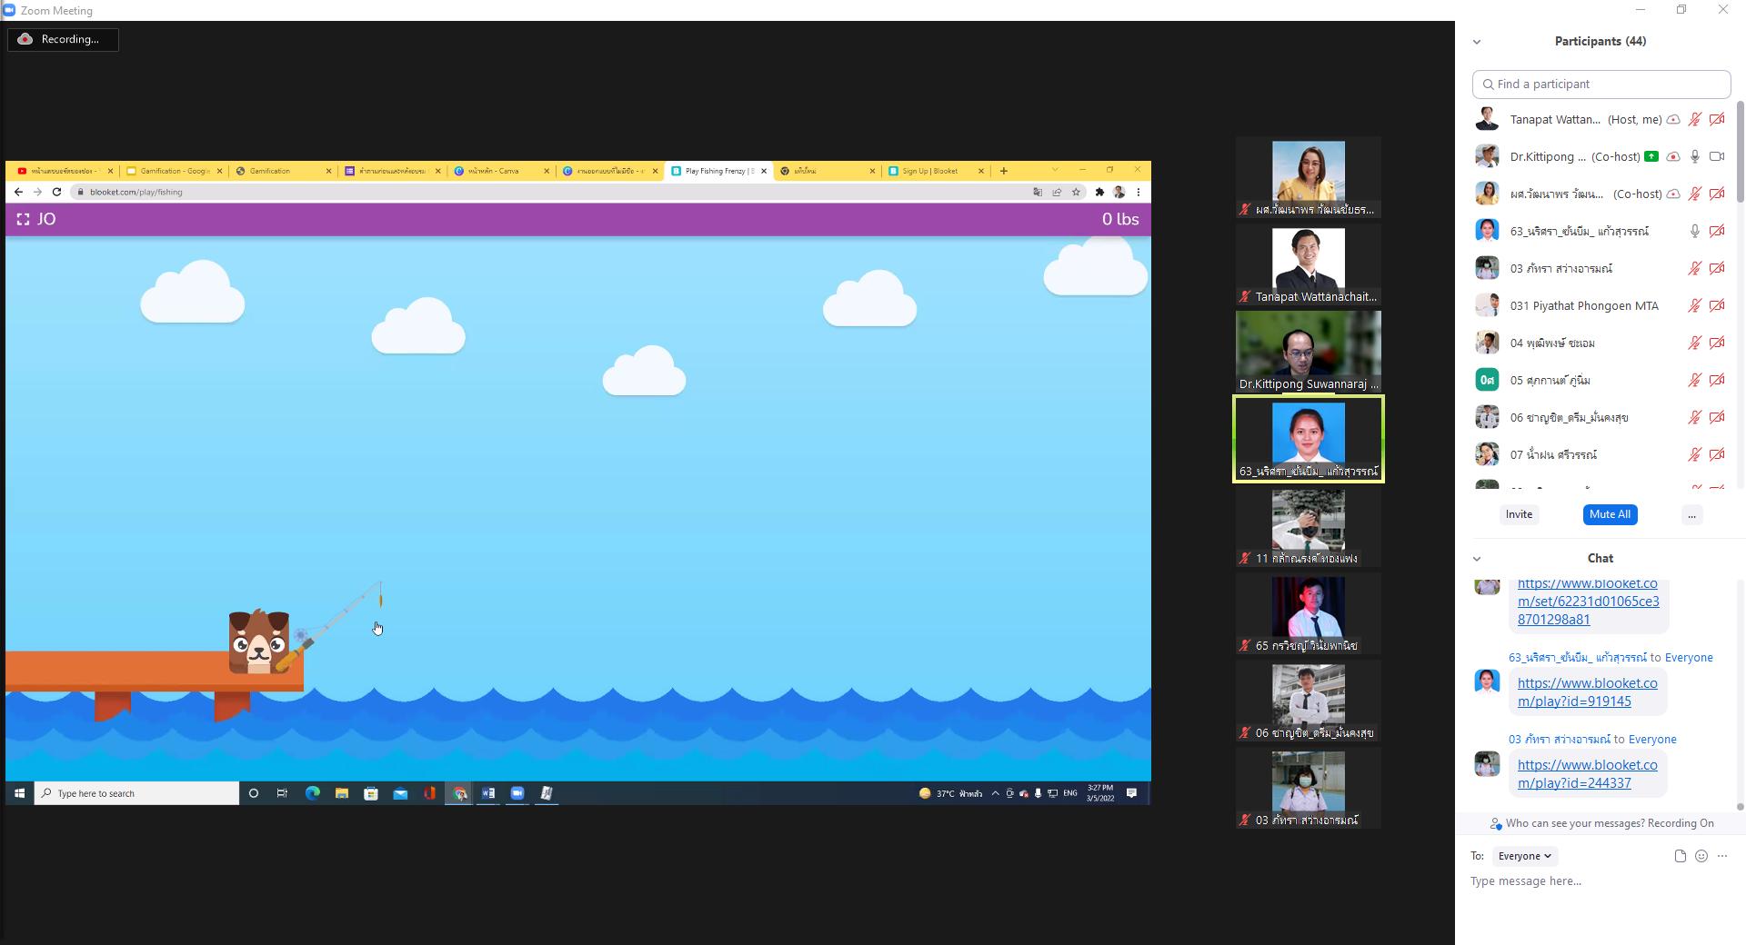This screenshot has height=945, width=1746.
Task: Click screen-share indicator beside Dr.Kittipong
Action: tap(1651, 156)
